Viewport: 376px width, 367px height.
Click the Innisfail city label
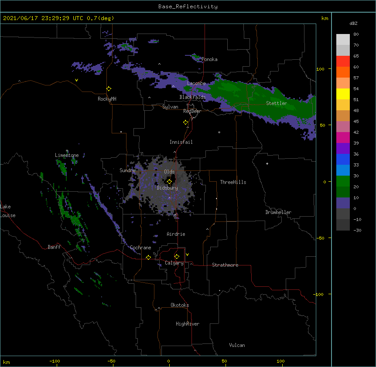181,142
